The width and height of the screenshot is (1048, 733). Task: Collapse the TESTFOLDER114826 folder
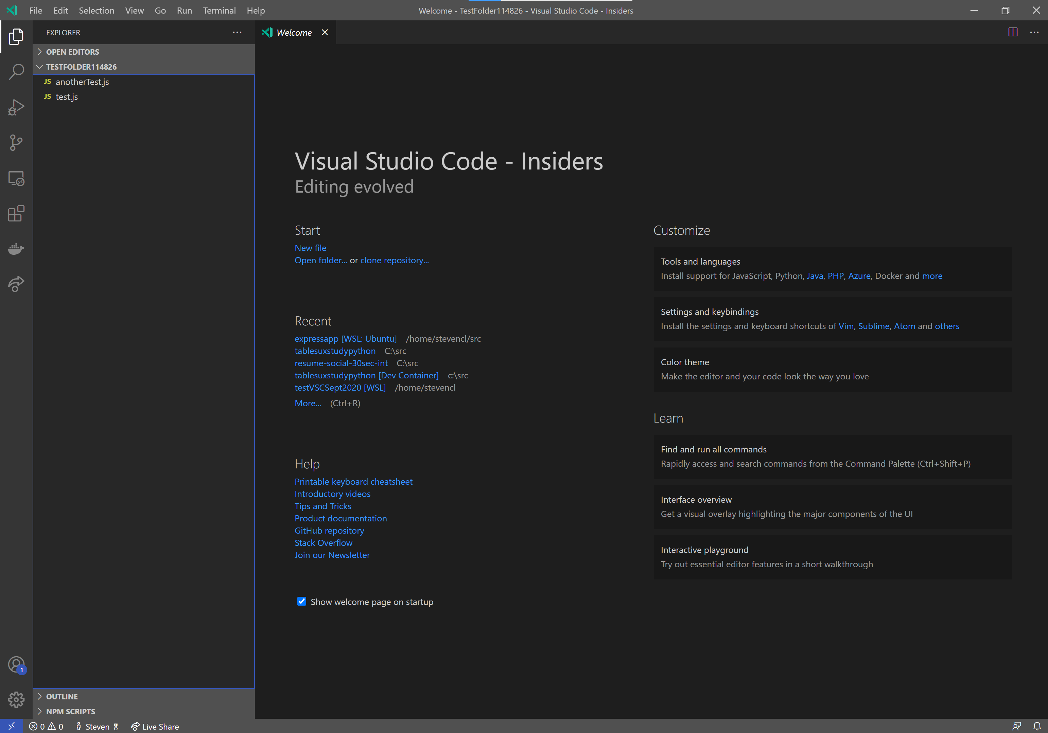pos(40,67)
